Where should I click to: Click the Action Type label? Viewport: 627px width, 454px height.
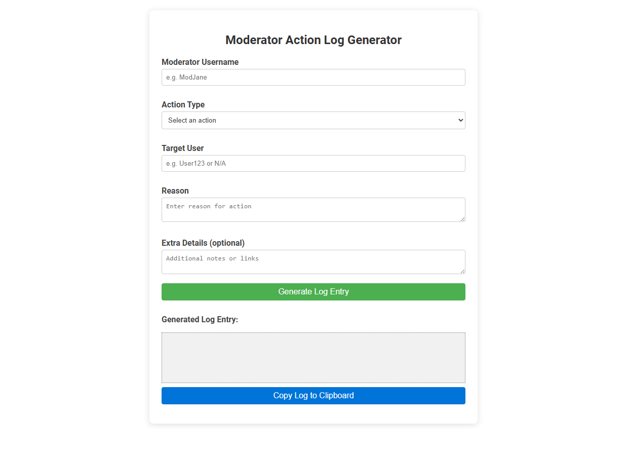tap(183, 104)
